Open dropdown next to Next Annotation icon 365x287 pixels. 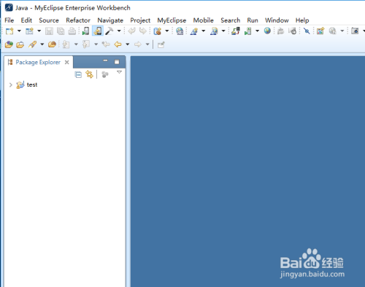[x=76, y=44]
